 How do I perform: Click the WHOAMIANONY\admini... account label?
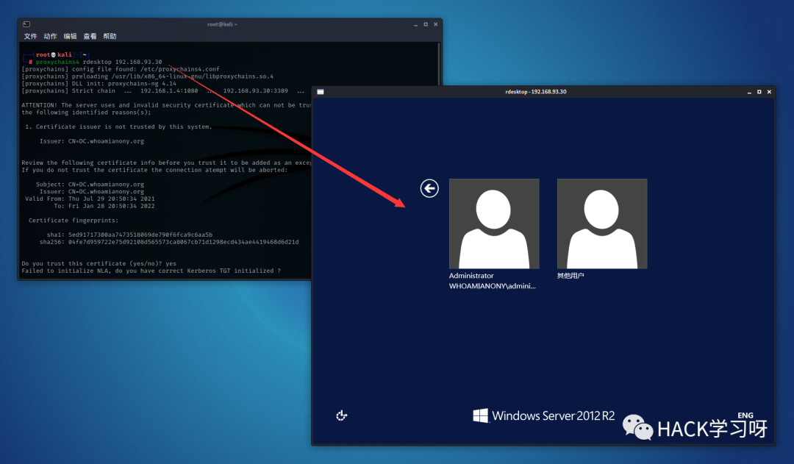(493, 286)
